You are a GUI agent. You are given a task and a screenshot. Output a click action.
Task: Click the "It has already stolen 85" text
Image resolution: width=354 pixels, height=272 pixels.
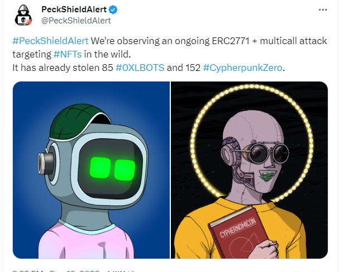coord(63,68)
